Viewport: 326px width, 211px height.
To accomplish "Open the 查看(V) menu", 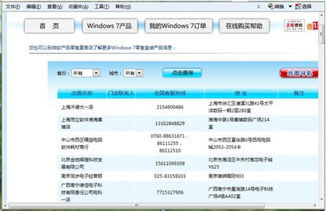I will [55, 7].
